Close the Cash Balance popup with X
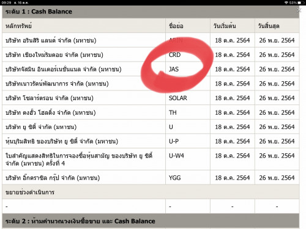 [x=299, y=10]
